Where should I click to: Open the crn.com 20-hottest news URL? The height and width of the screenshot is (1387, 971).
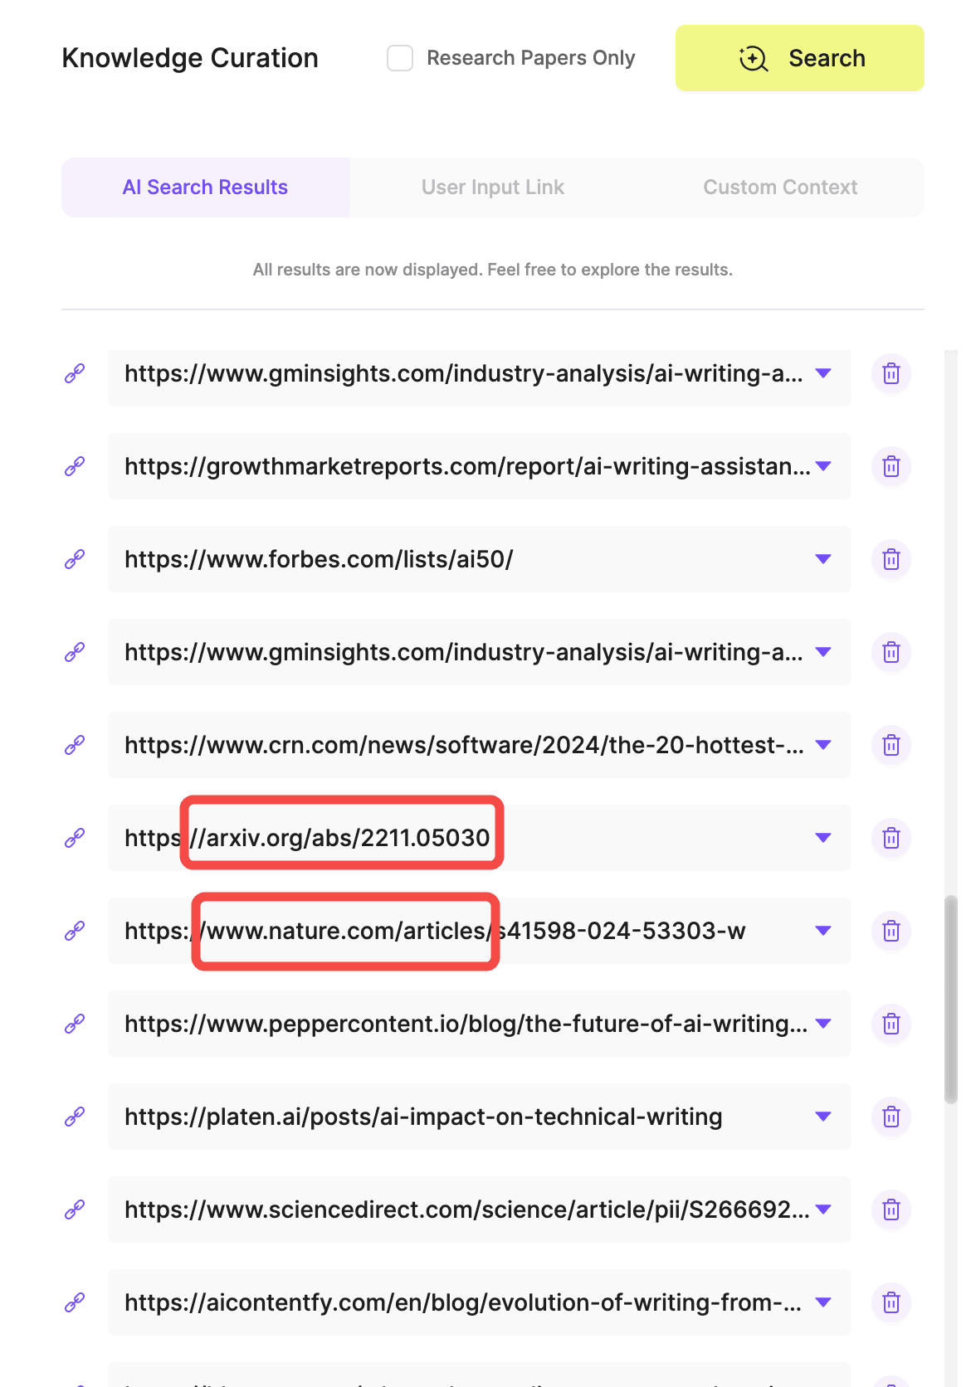tap(463, 745)
